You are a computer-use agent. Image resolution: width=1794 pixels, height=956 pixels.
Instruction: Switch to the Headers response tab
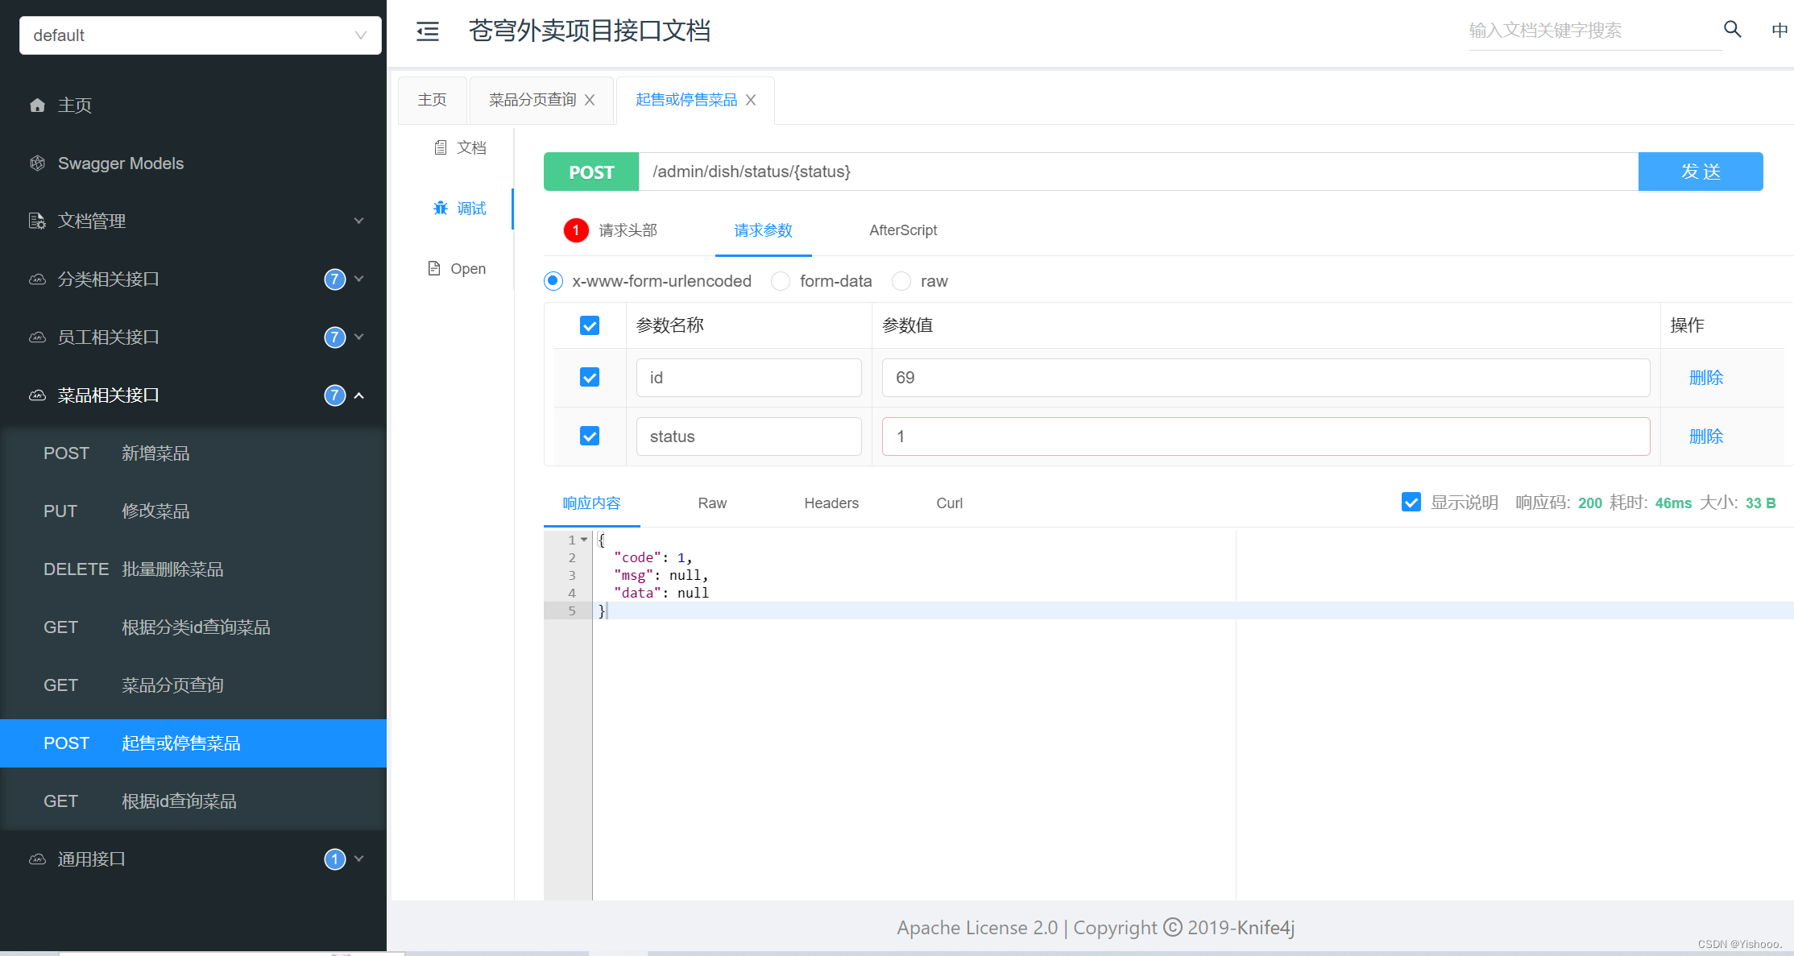point(831,503)
